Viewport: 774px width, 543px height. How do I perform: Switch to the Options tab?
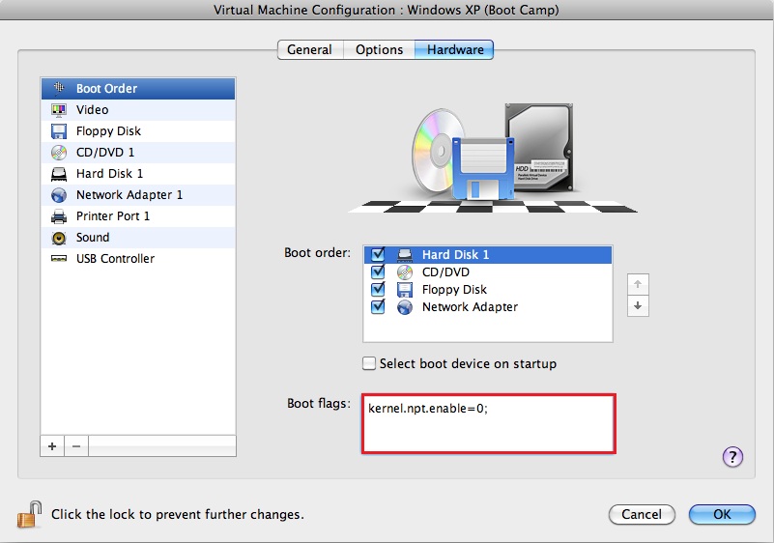[379, 50]
